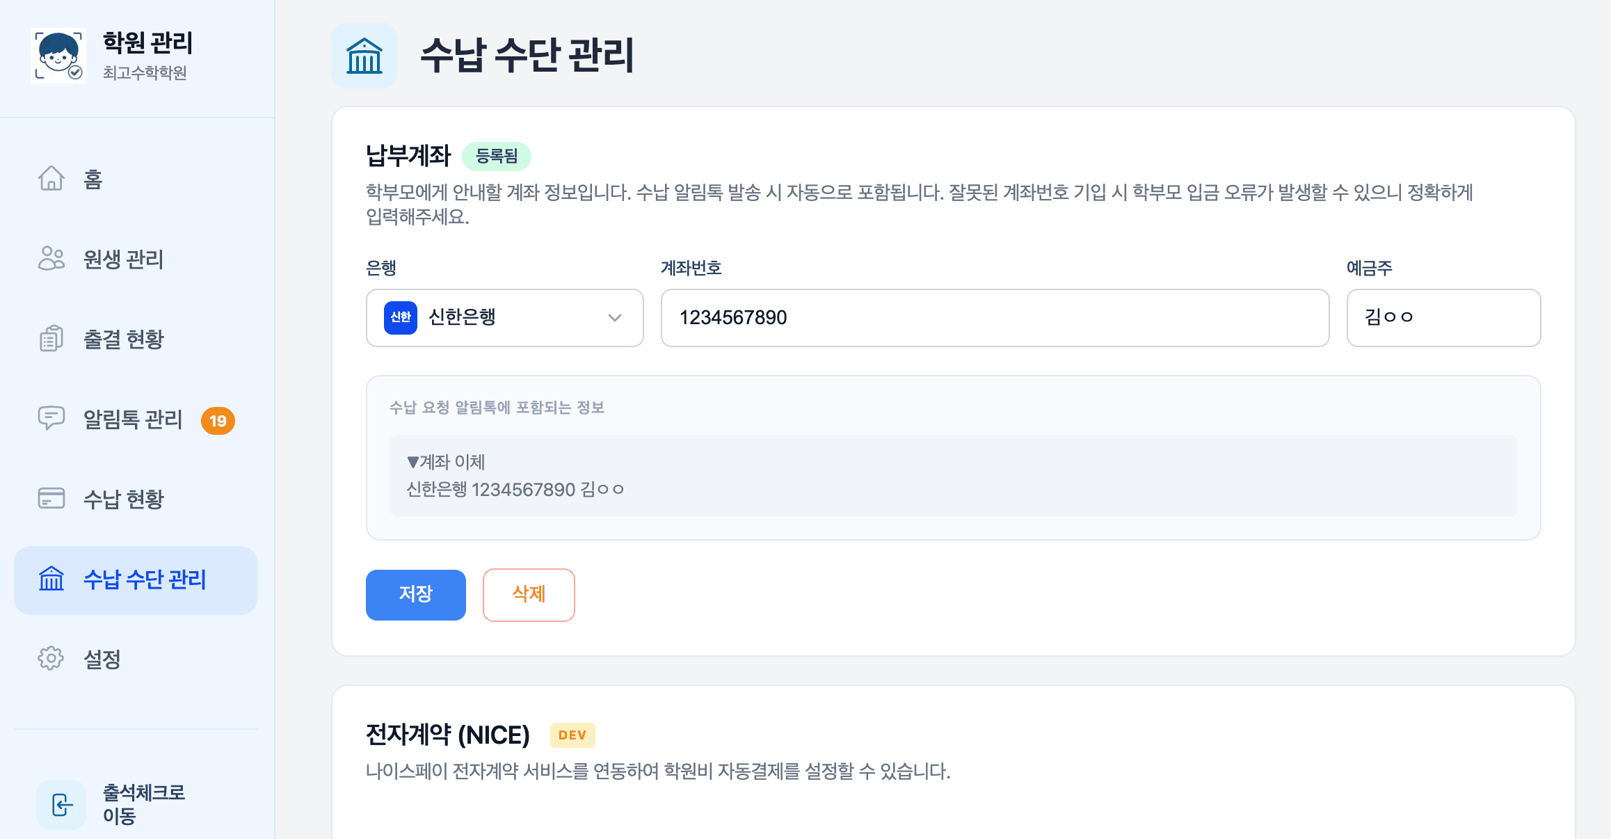The height and width of the screenshot is (839, 1611).
Task: Open the bank selection dropdown showing 신한은행
Action: (x=505, y=318)
